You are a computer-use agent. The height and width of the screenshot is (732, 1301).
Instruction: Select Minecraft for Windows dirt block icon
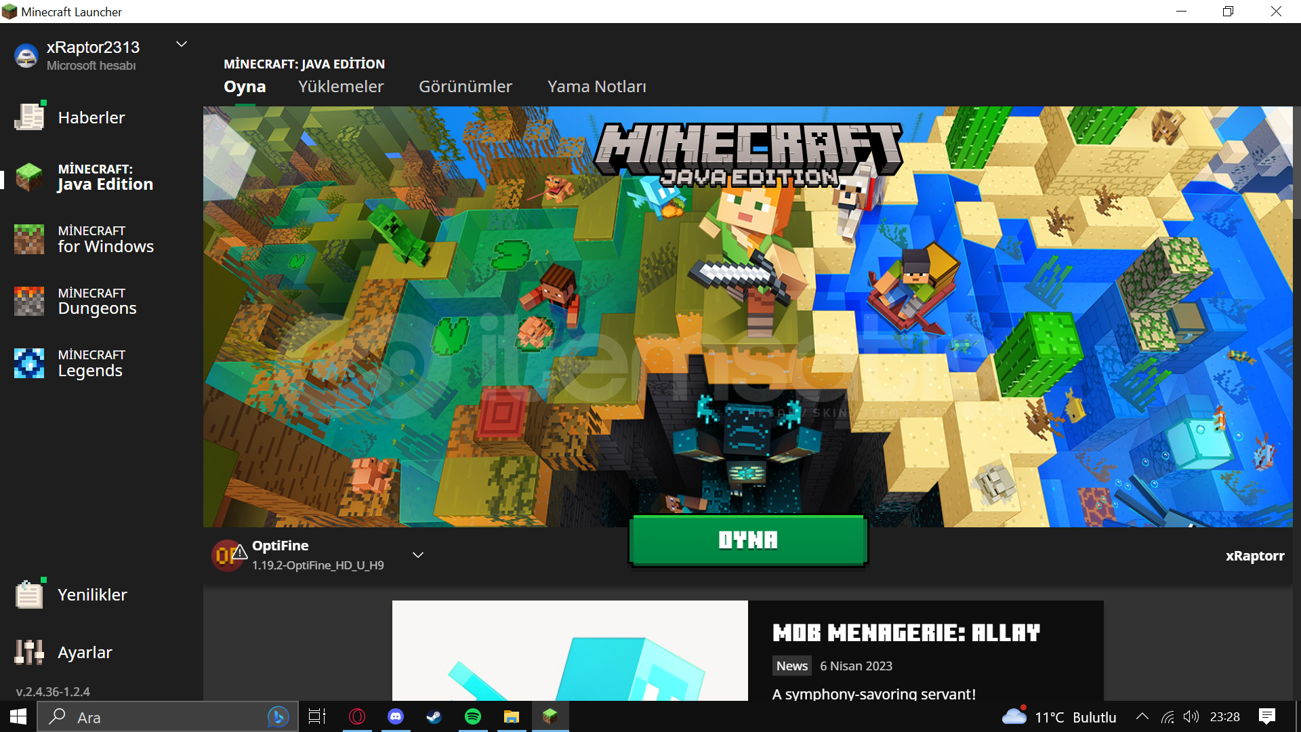[29, 239]
